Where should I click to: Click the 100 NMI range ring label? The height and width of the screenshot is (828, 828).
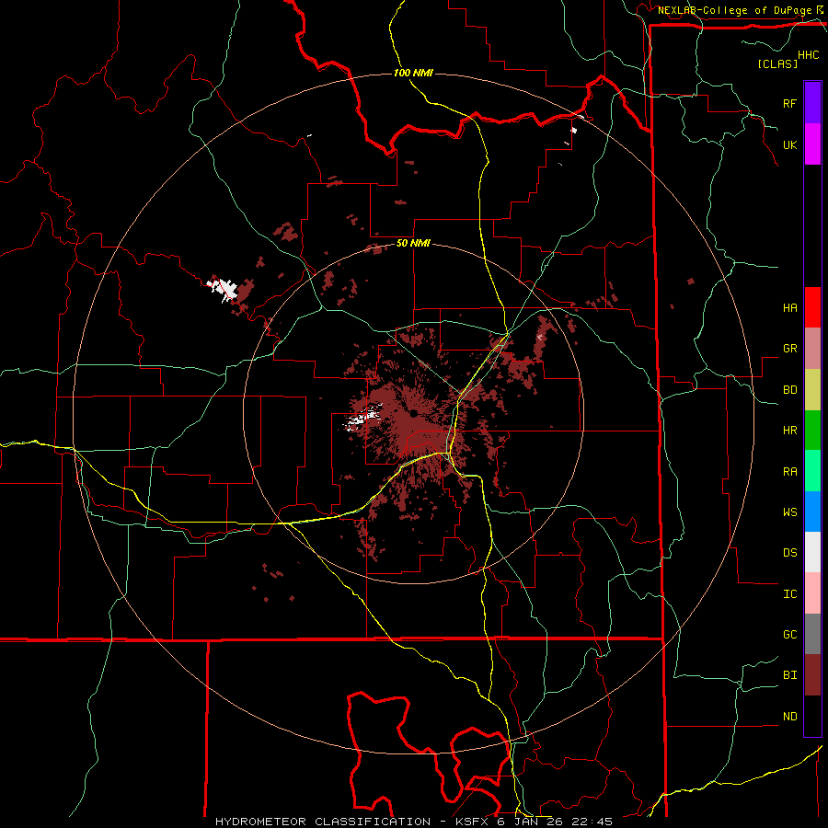[413, 73]
